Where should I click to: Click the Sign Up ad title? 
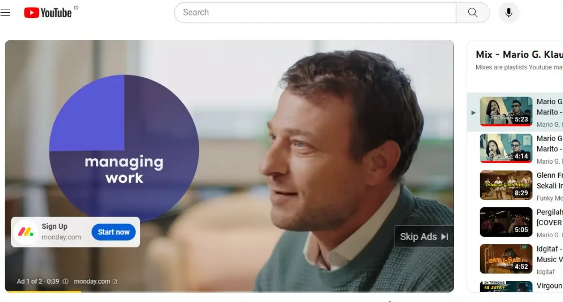point(54,226)
